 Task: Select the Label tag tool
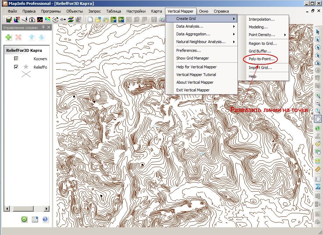[x=317, y=144]
